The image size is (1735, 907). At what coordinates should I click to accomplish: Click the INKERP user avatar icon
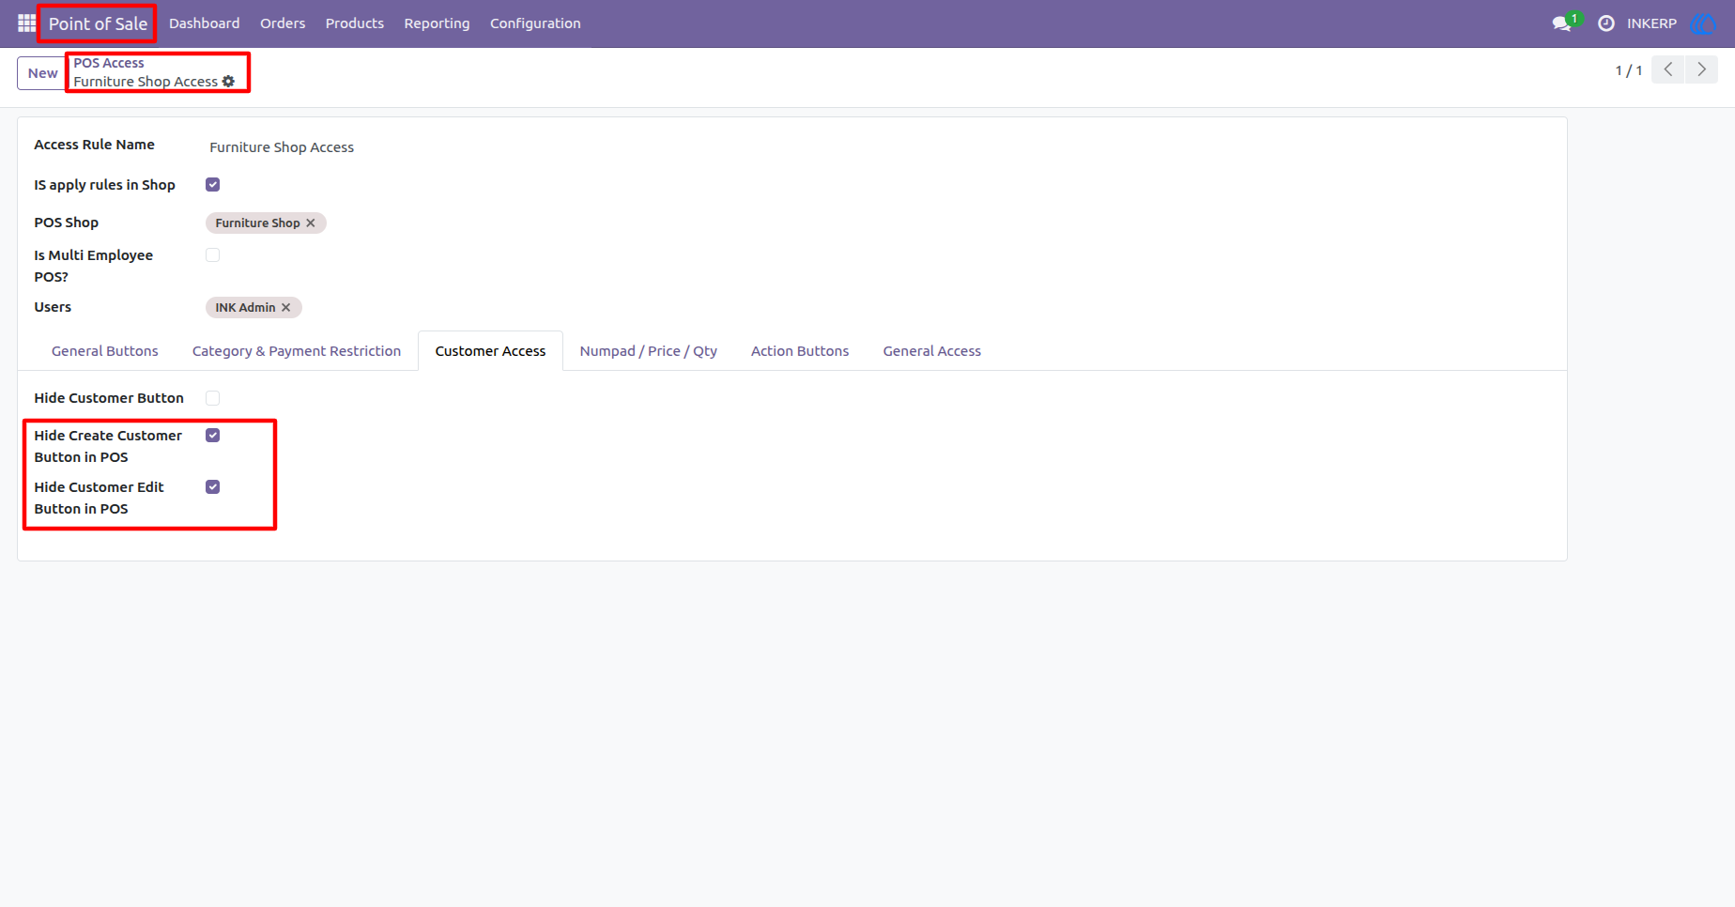pyautogui.click(x=1702, y=23)
